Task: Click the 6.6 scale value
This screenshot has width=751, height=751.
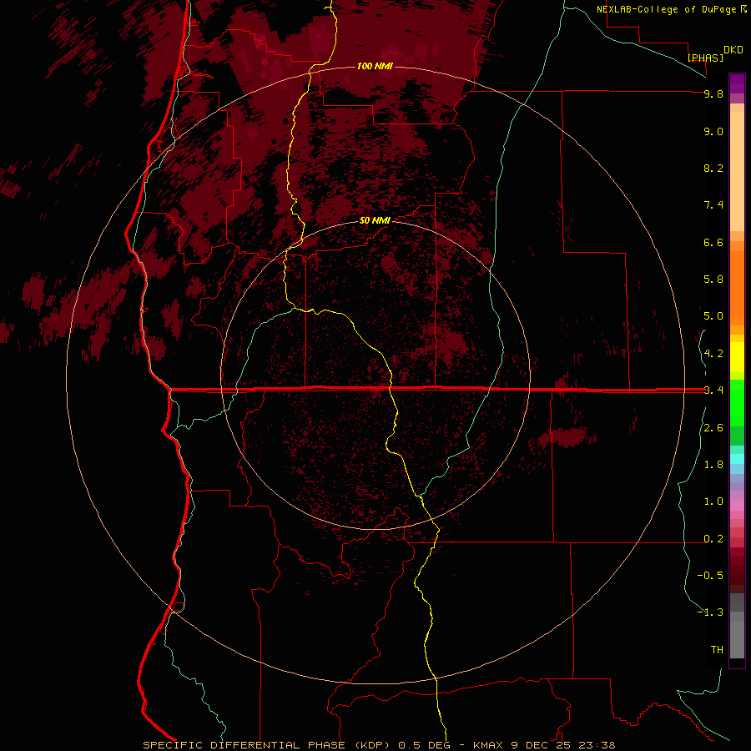Action: (713, 242)
